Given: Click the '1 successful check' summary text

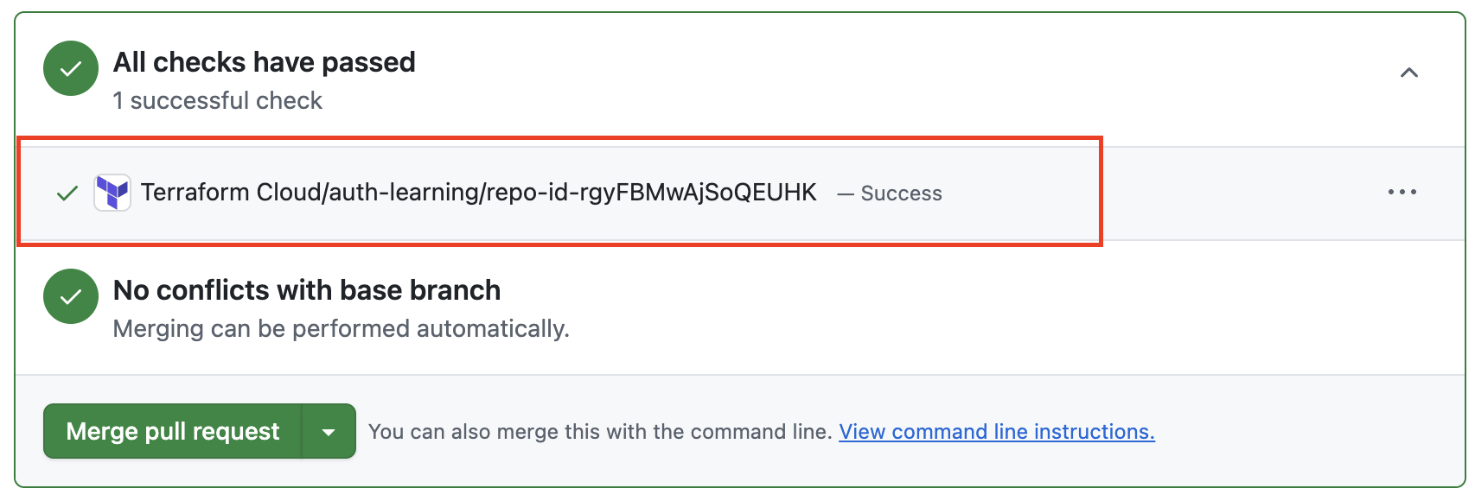Looking at the screenshot, I should (x=217, y=101).
